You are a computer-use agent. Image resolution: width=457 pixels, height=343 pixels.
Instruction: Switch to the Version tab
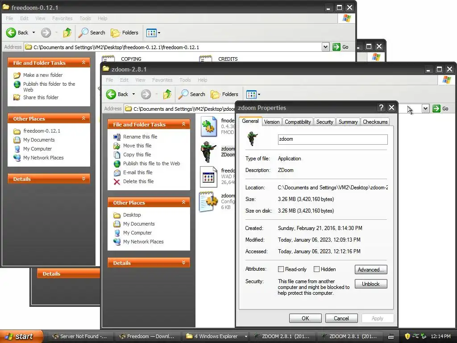pyautogui.click(x=272, y=122)
